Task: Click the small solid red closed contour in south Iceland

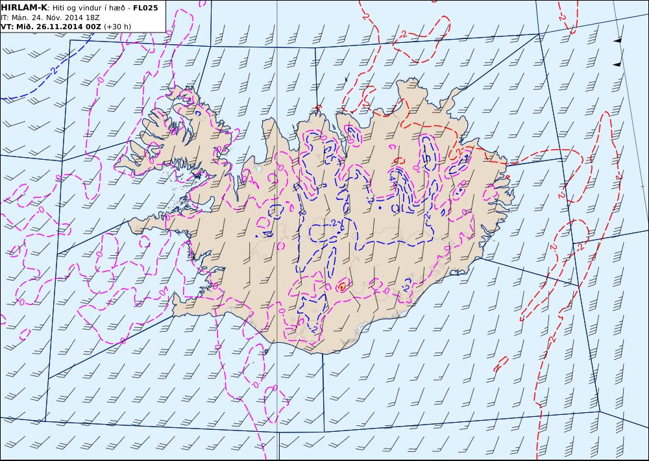Action: pos(342,286)
